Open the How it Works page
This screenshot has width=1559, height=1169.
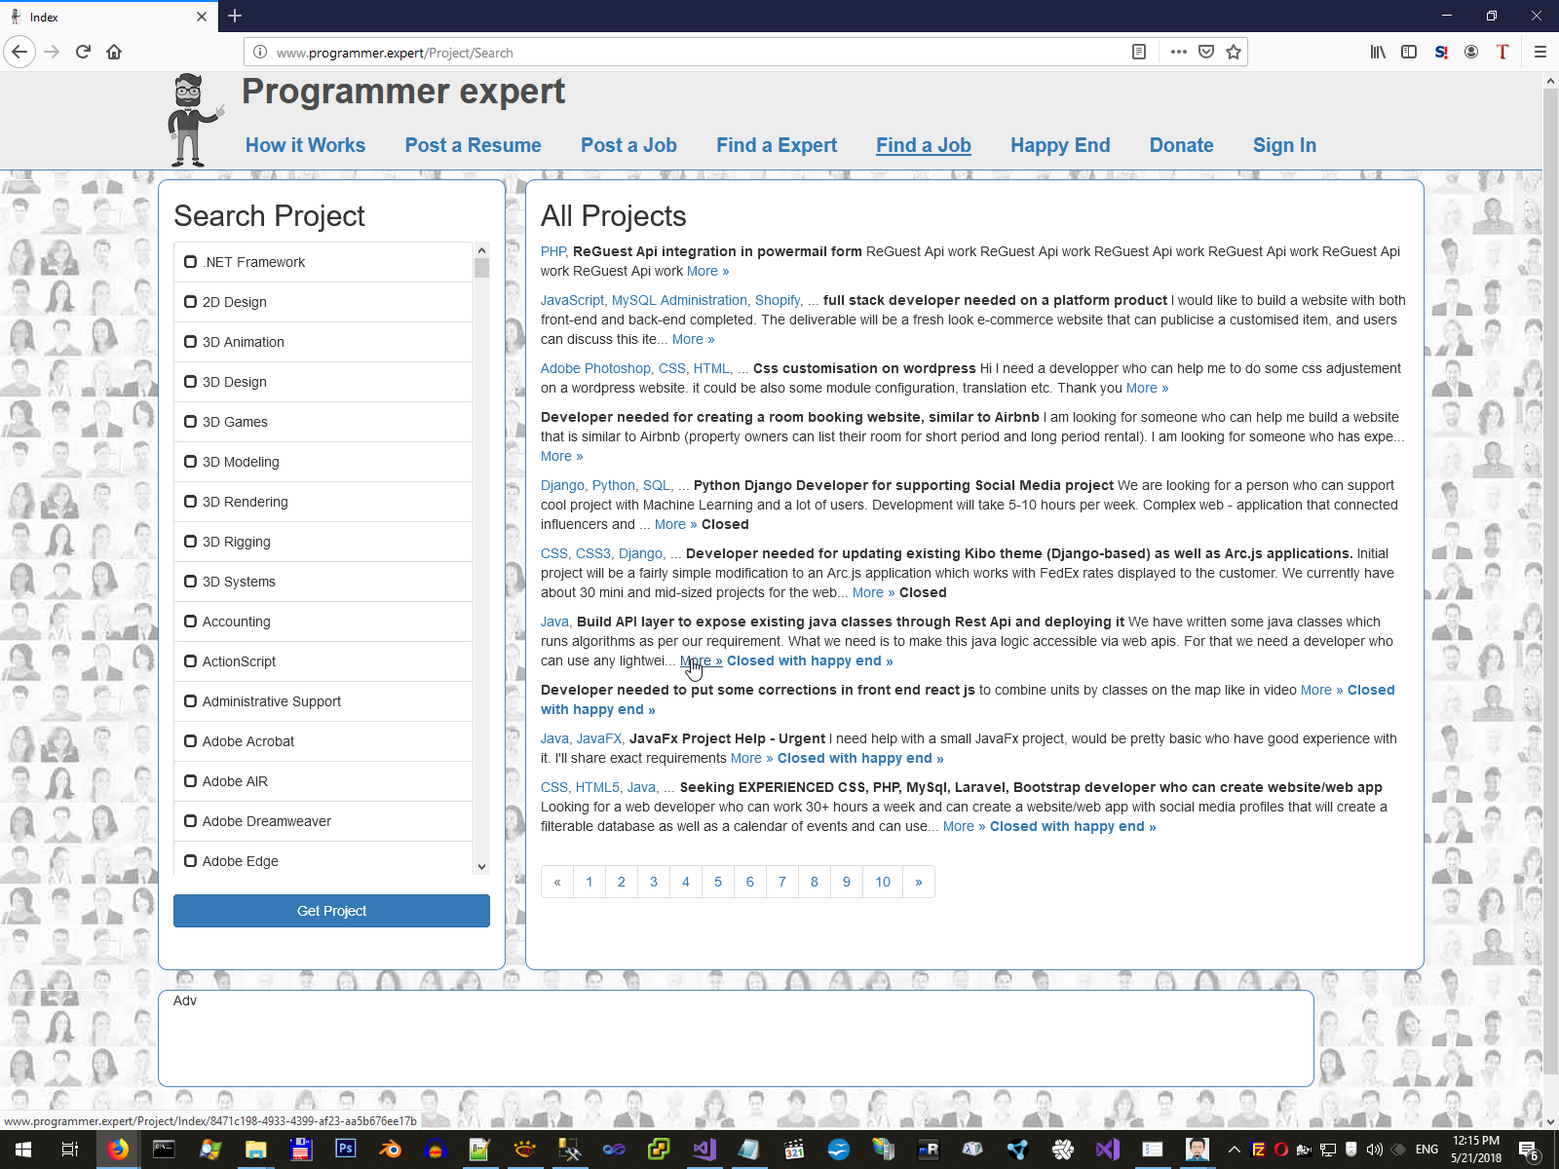(305, 145)
